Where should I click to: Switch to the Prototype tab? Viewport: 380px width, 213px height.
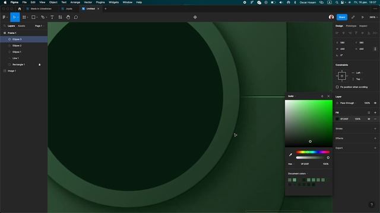(351, 26)
